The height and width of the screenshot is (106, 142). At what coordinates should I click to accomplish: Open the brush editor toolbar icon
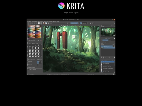[x=46, y=23]
